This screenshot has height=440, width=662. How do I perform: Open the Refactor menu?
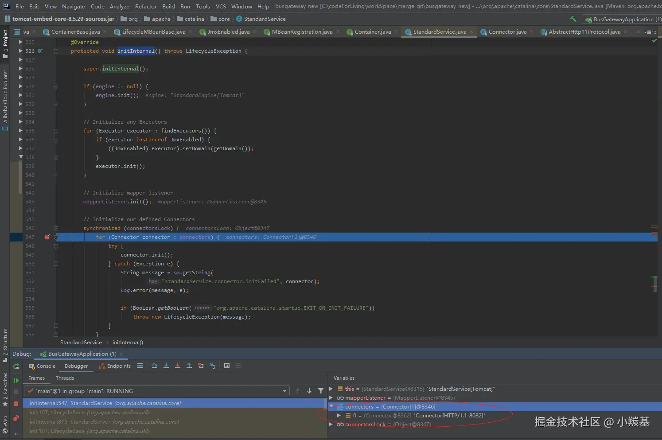tap(146, 6)
